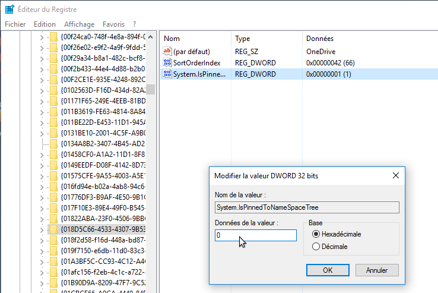Expand the {018D5C66-4533-4307-9B53 key
438x293 pixels.
[x=42, y=230]
